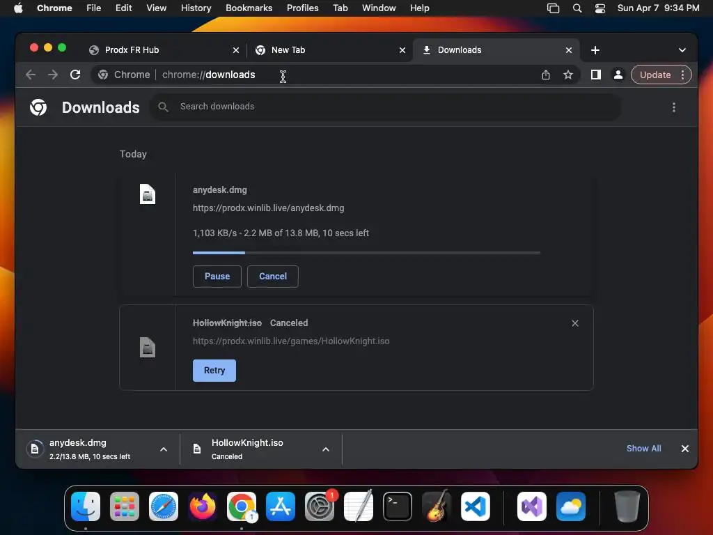The width and height of the screenshot is (713, 535).
Task: Open System Settings from the Dock
Action: point(319,506)
